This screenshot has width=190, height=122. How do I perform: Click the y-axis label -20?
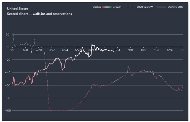tap(8, 60)
